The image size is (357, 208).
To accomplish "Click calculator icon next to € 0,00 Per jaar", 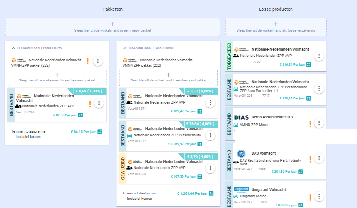I will point(300,205).
